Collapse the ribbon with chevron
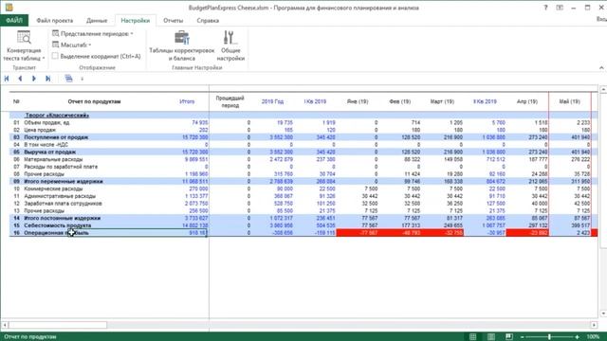Image resolution: width=607 pixels, height=341 pixels. tap(601, 67)
